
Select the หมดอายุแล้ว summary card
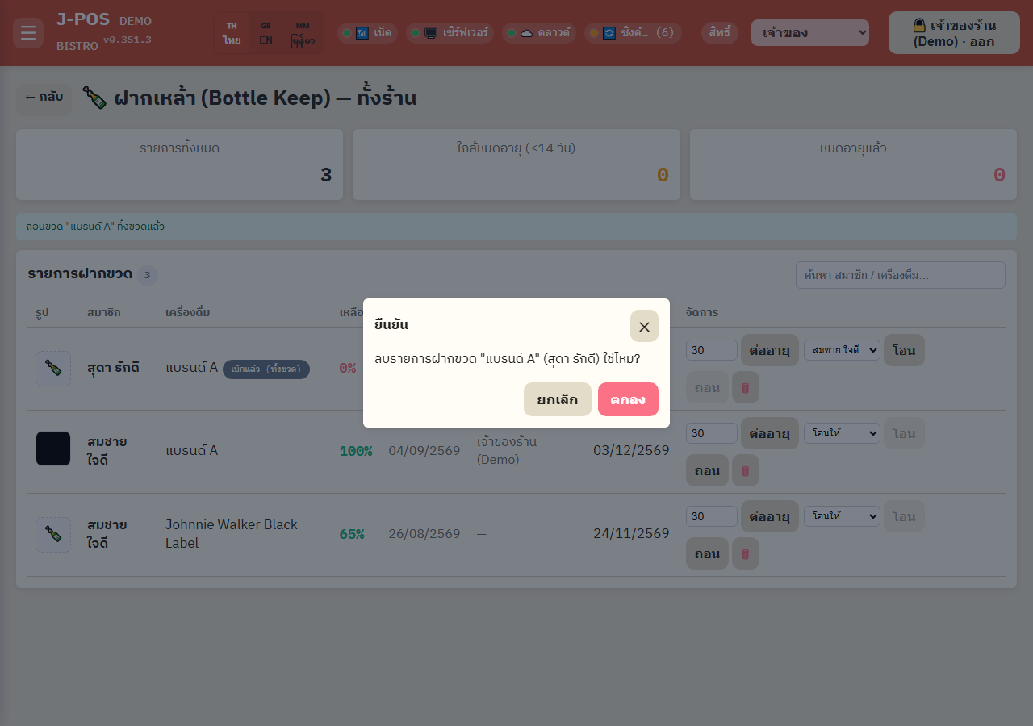(853, 165)
